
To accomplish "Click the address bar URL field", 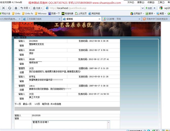I will point(93,8).
